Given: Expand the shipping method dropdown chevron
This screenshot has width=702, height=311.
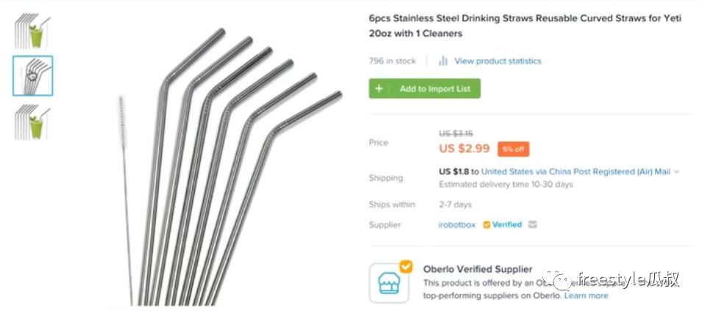Looking at the screenshot, I should tap(677, 172).
